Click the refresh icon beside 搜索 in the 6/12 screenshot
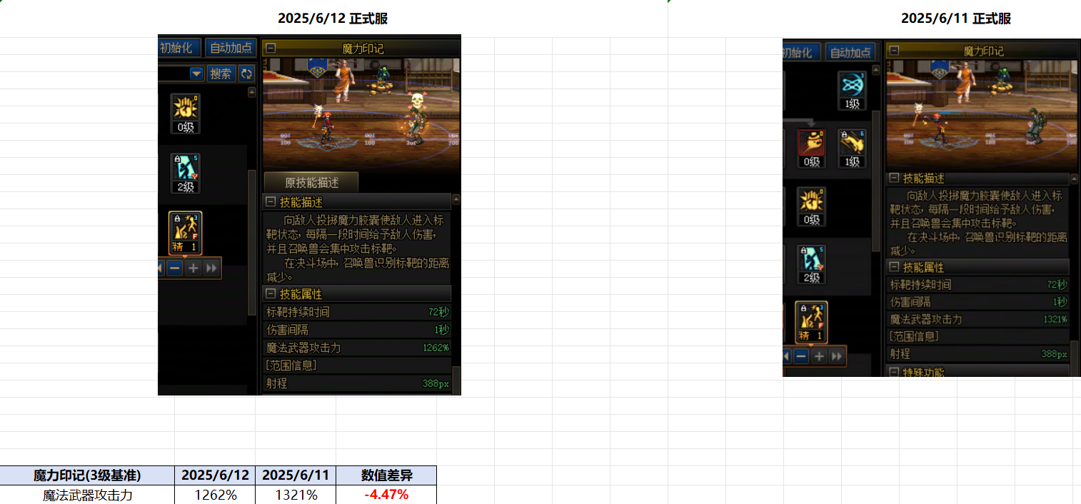 246,74
